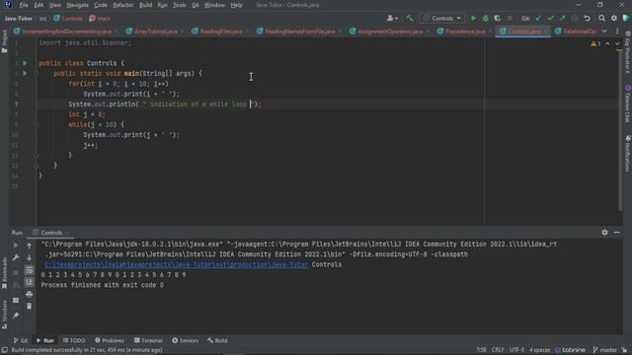This screenshot has height=355, width=632.
Task: Open the Edit menu
Action: click(x=39, y=5)
